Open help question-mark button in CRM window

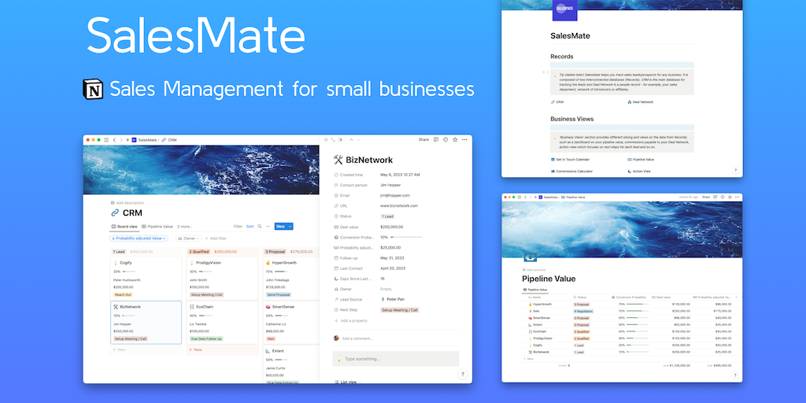click(x=462, y=374)
